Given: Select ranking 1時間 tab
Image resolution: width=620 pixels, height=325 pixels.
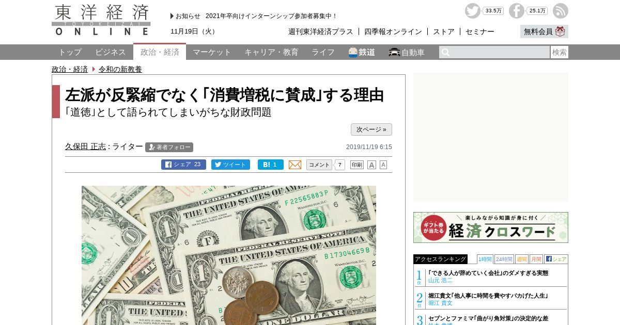Looking at the screenshot, I should [x=485, y=259].
